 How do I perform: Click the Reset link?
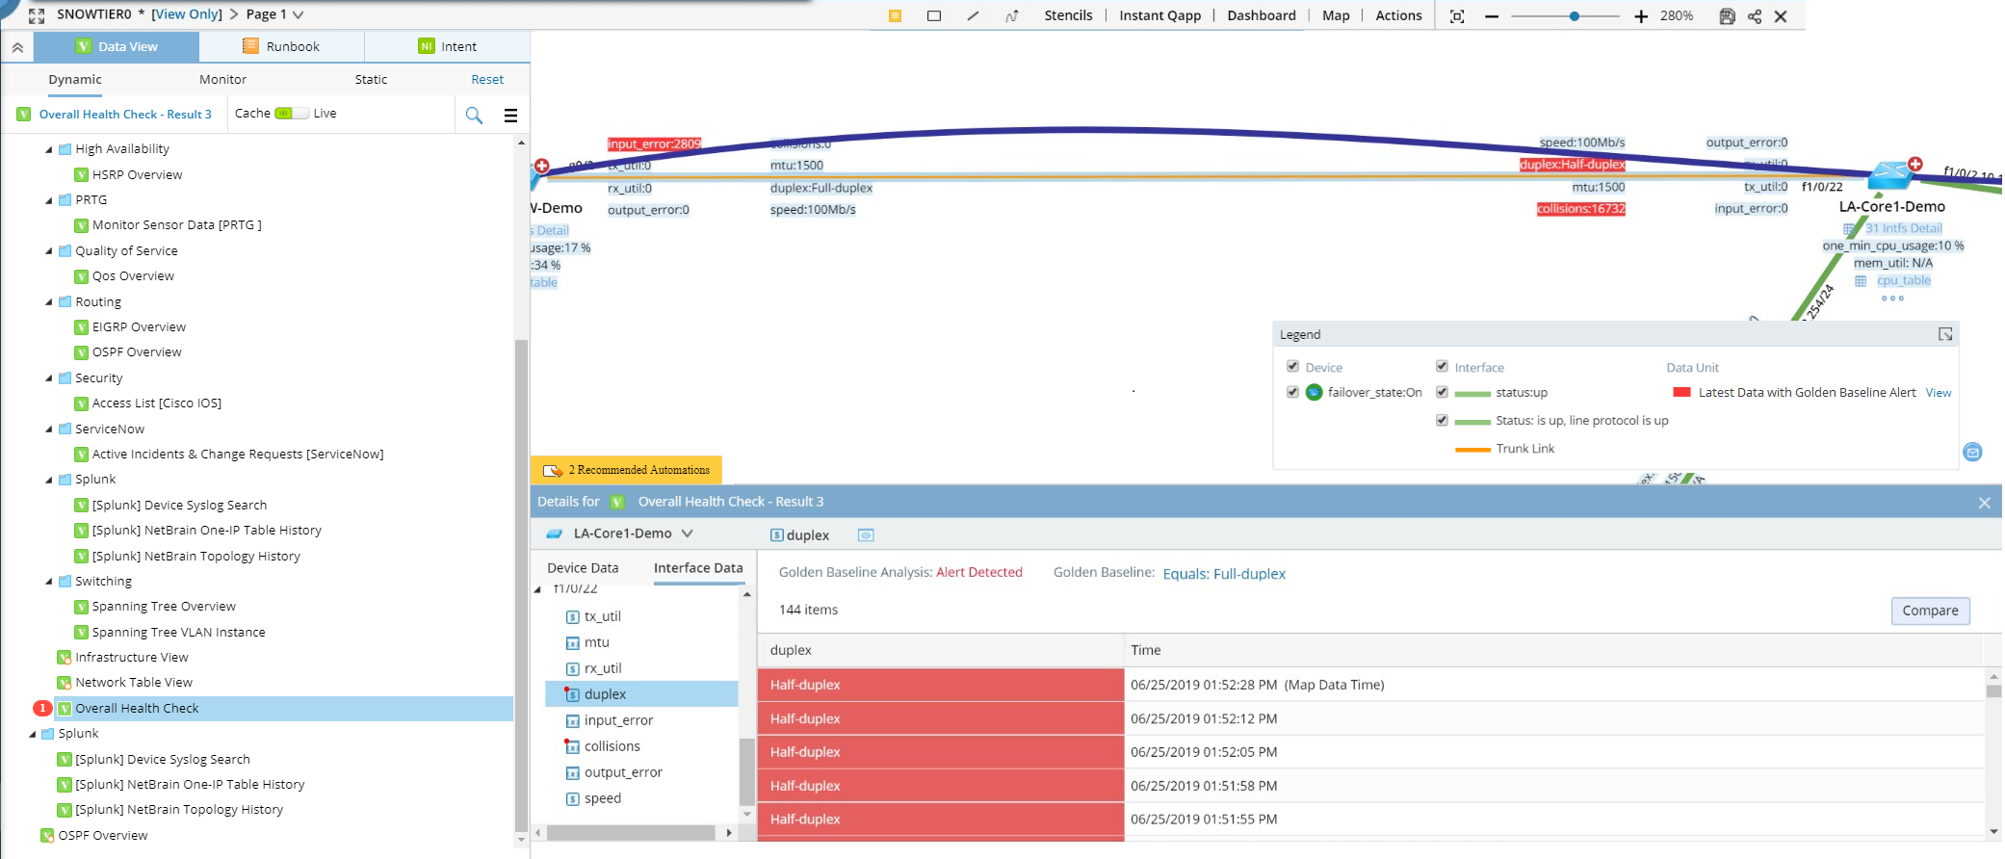pos(487,80)
